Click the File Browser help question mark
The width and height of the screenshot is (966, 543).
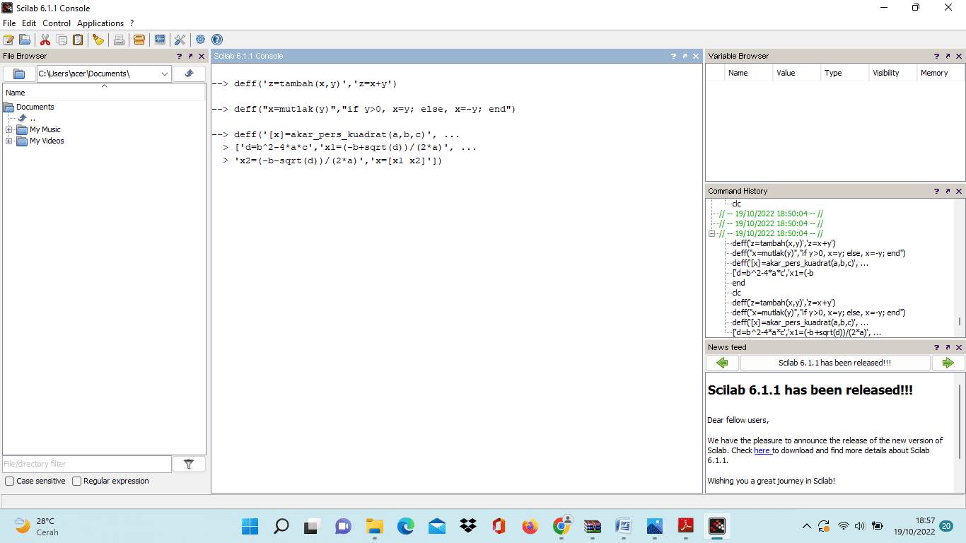point(179,56)
